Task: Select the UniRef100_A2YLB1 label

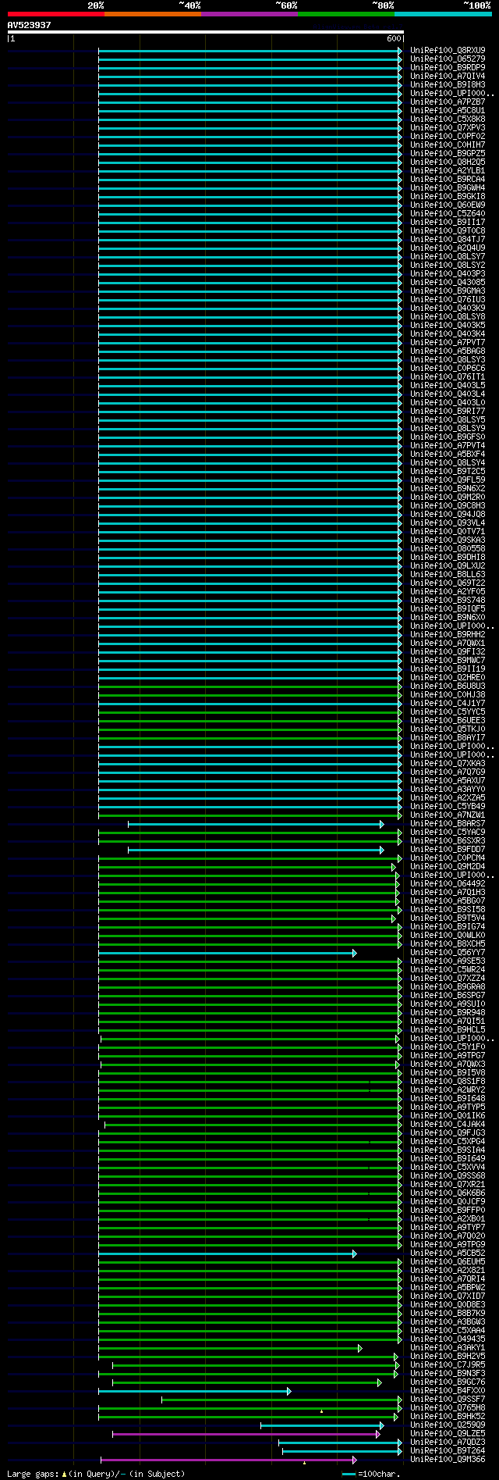Action: [448, 170]
